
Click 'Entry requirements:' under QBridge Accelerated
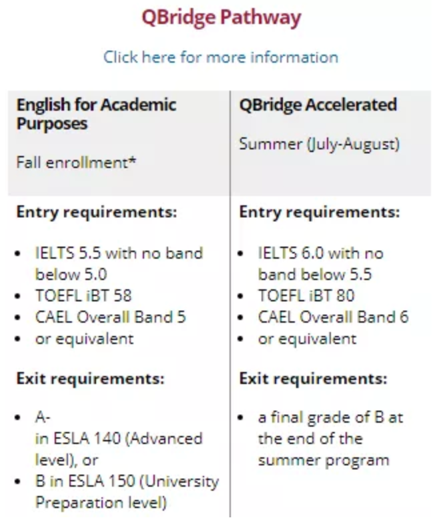pyautogui.click(x=319, y=213)
